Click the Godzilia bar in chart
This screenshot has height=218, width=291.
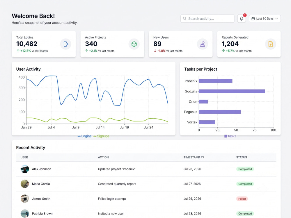click(x=232, y=91)
